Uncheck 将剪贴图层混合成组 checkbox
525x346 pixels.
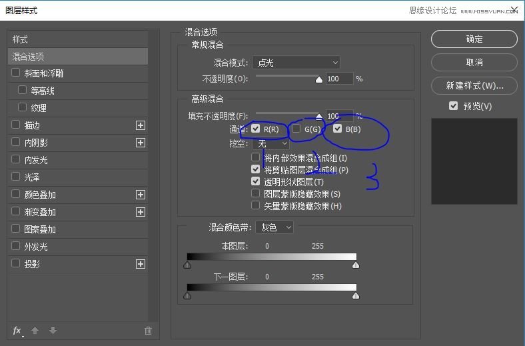[x=255, y=169]
